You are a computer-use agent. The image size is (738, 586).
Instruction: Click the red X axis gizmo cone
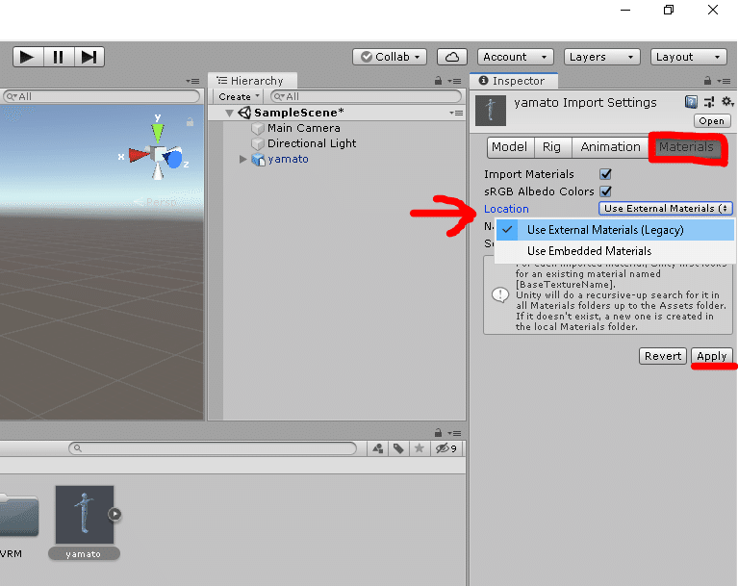[138, 154]
